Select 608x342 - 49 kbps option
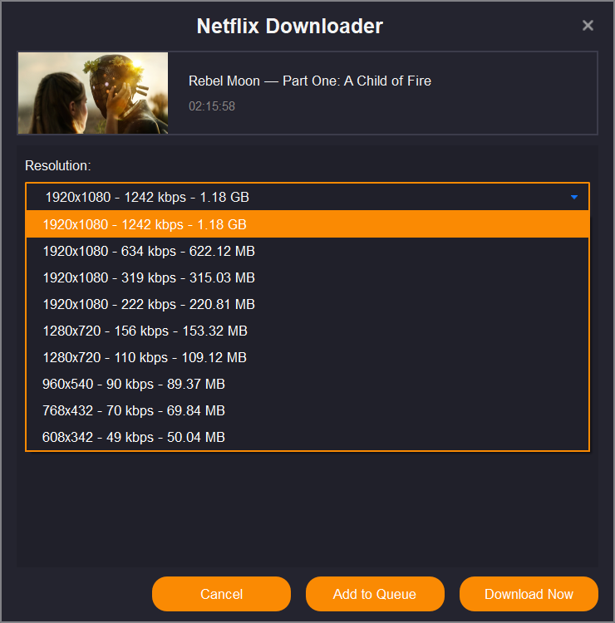Viewport: 615px width, 623px height. click(307, 438)
